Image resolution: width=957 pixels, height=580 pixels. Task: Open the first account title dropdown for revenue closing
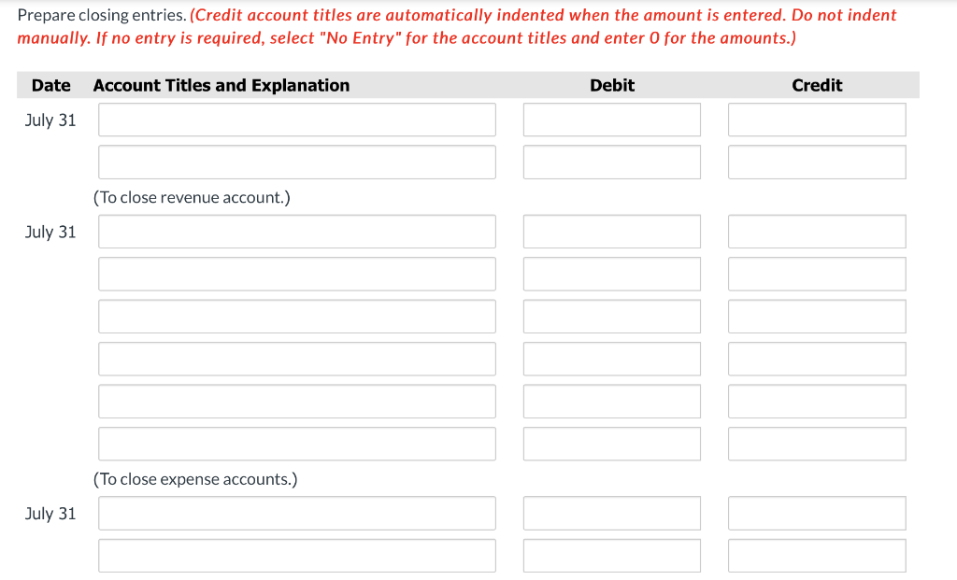[296, 119]
